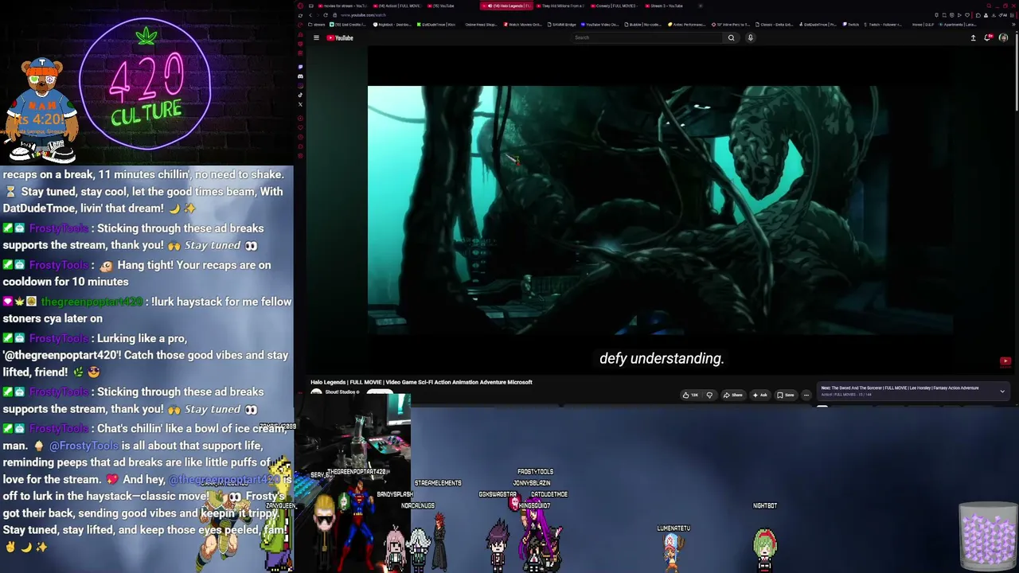Image resolution: width=1019 pixels, height=573 pixels.
Task: Dislike the Halo Legends video
Action: [x=709, y=395]
